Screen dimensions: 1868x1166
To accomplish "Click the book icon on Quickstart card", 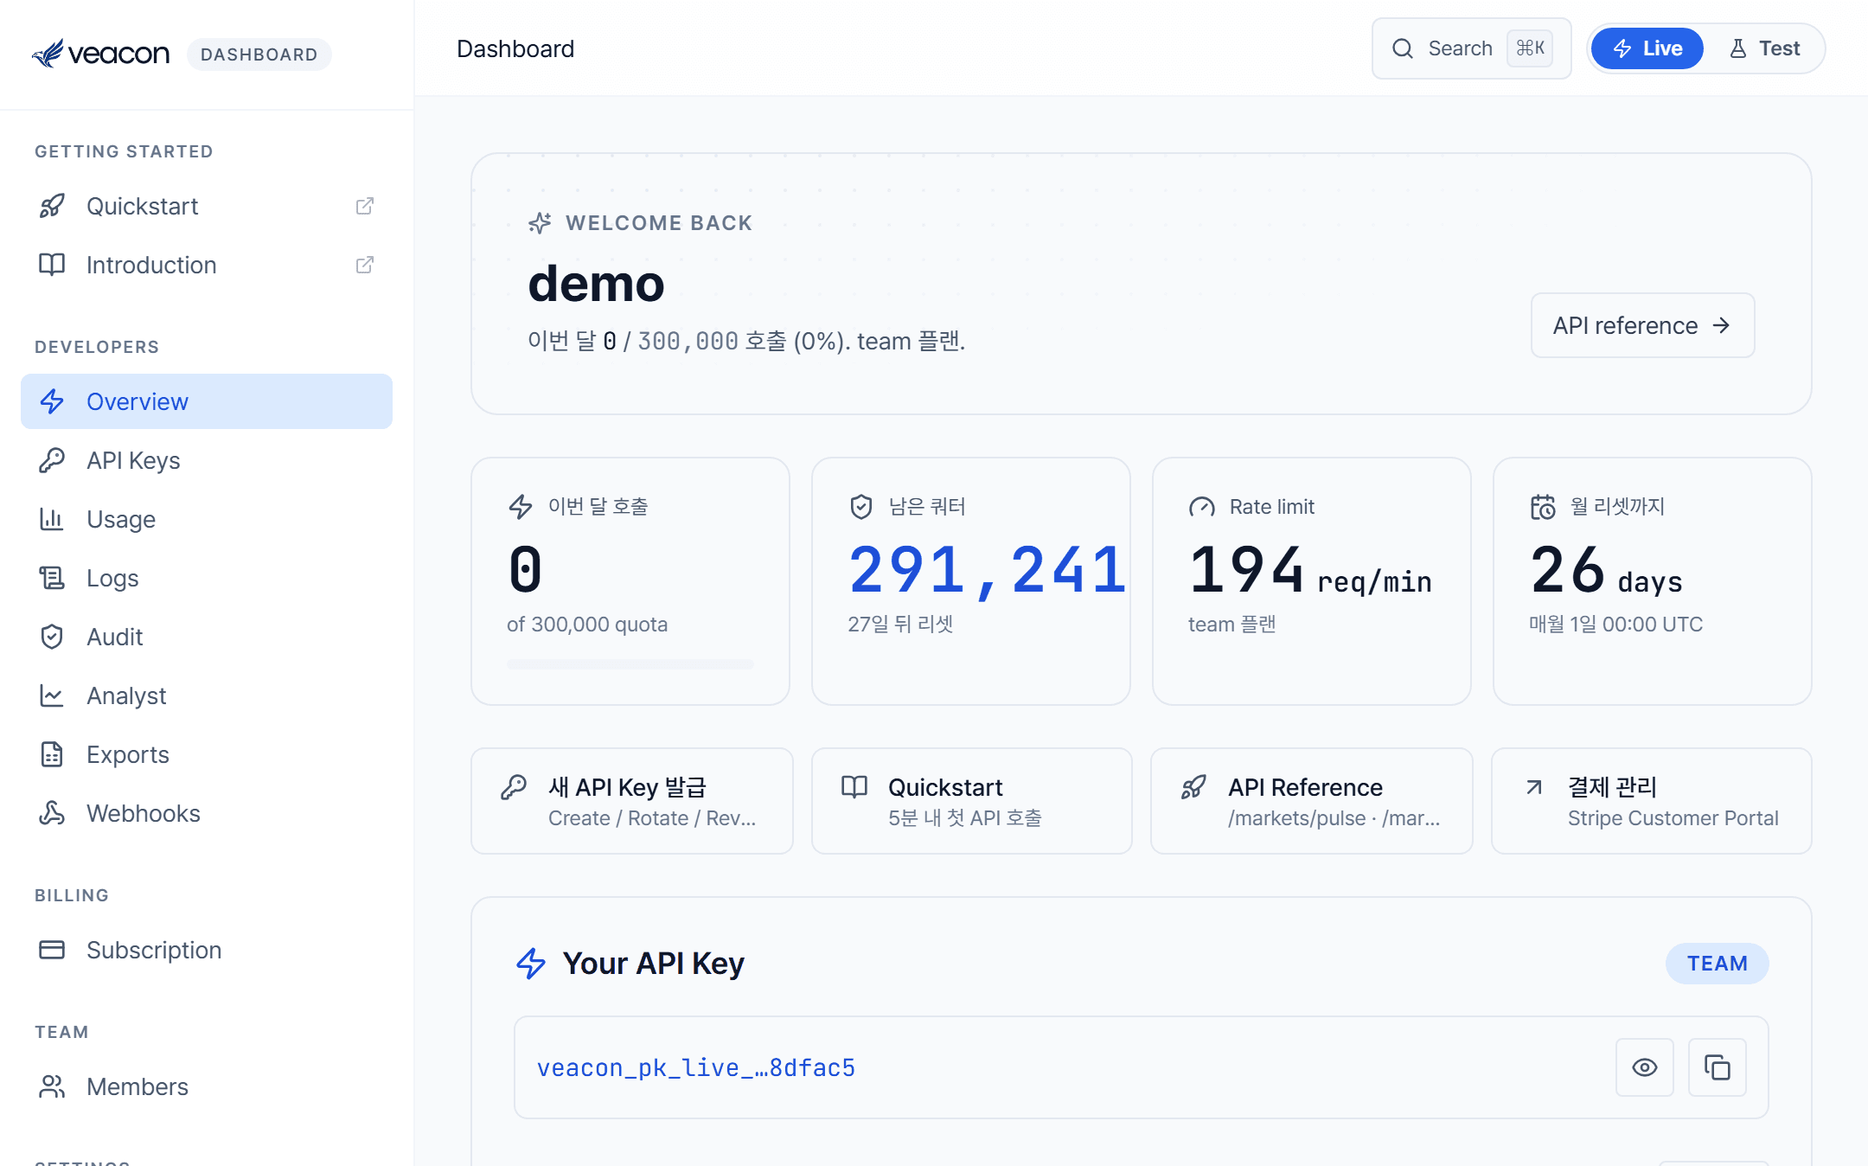I will (x=854, y=787).
